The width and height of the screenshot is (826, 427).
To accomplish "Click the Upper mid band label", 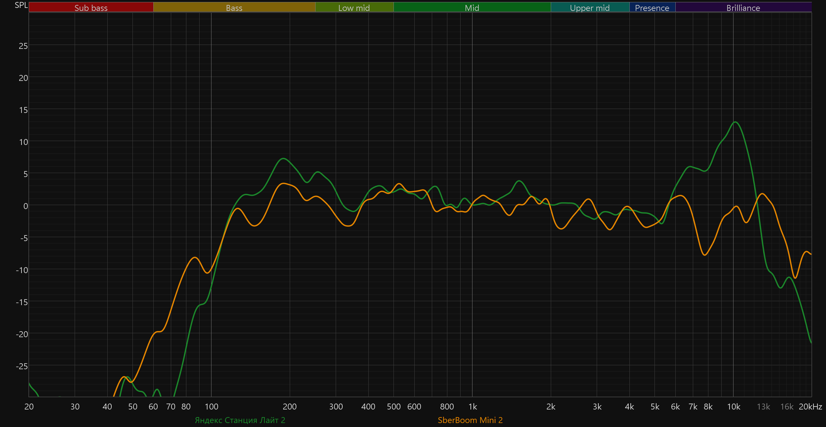I will [x=590, y=8].
